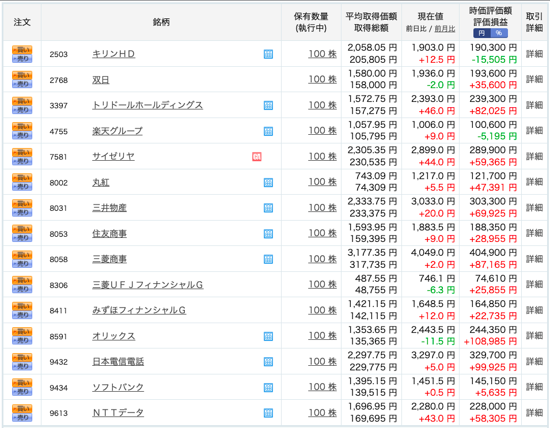Open 詳細 trade details for みずほフィナンシャルG
The width and height of the screenshot is (550, 428).
(534, 310)
